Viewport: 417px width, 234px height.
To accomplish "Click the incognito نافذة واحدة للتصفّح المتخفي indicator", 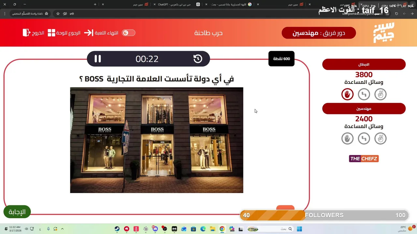I will click(30, 14).
